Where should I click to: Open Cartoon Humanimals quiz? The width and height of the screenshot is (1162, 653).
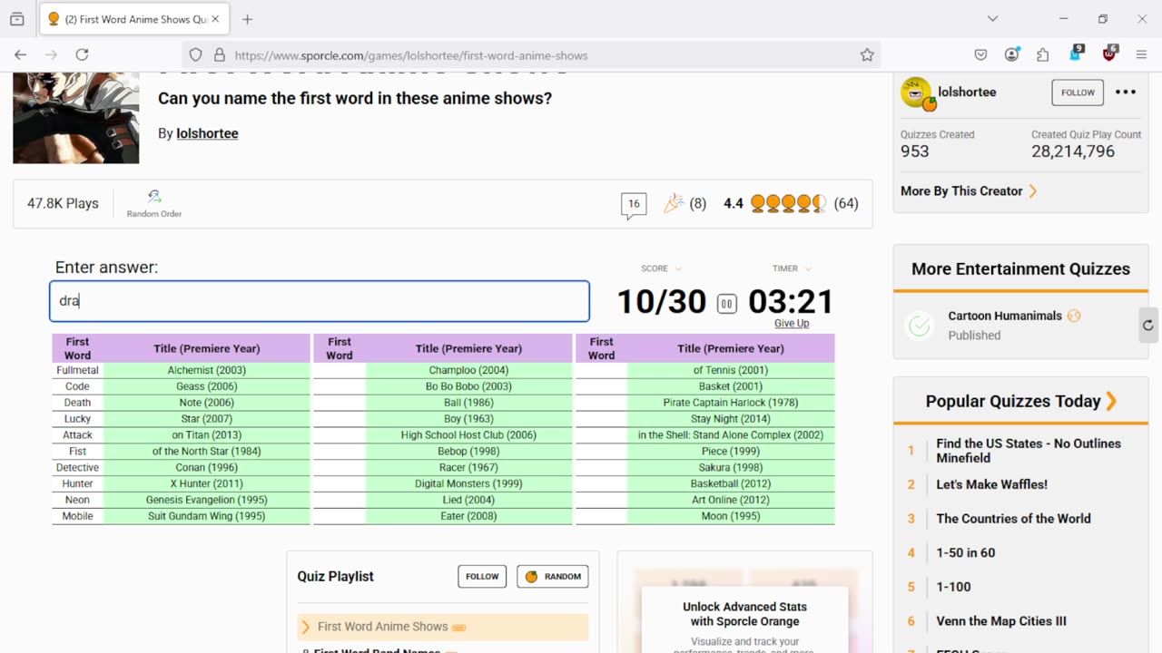(1005, 316)
